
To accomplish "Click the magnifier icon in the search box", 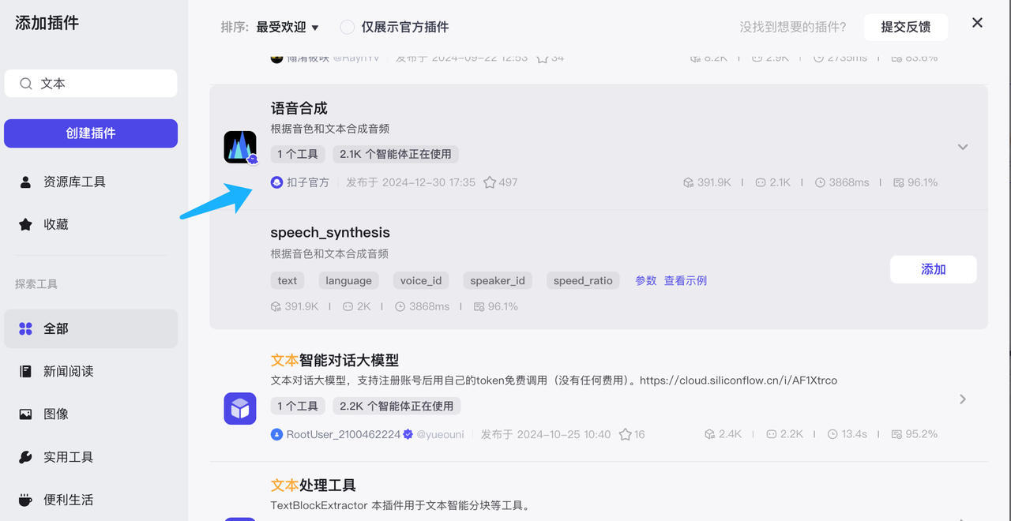I will (x=27, y=83).
